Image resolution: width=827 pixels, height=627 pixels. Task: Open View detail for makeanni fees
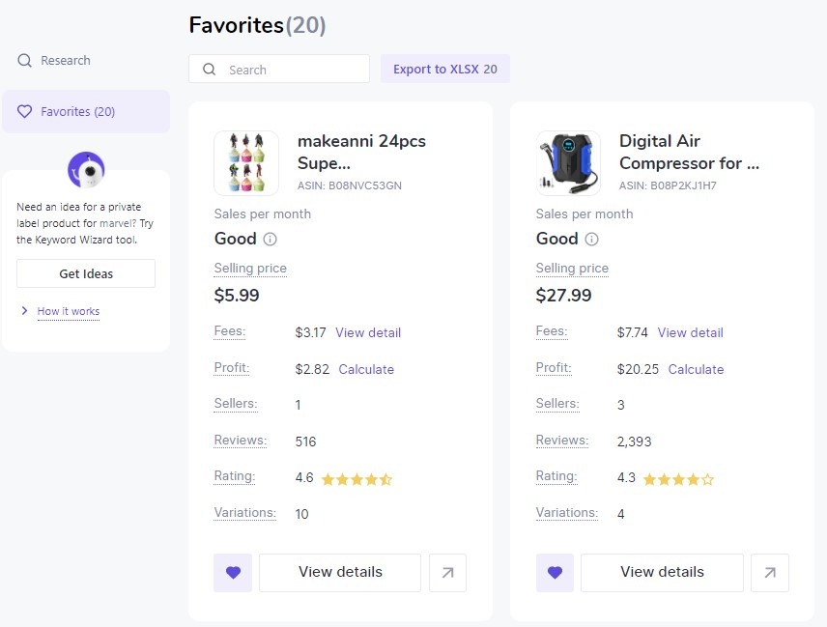coord(368,332)
